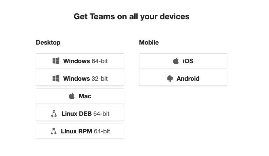Click the Mobile section heading
Image resolution: width=269 pixels, height=156 pixels.
149,43
